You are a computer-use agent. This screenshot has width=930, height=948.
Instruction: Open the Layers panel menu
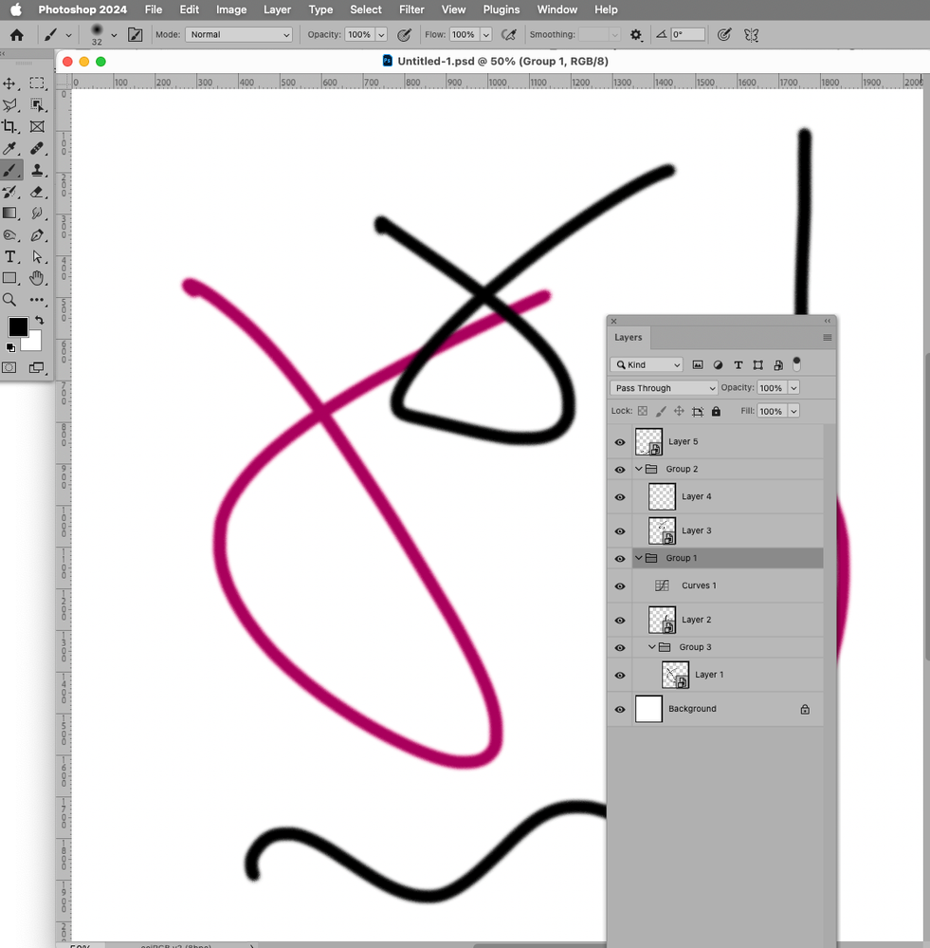826,337
